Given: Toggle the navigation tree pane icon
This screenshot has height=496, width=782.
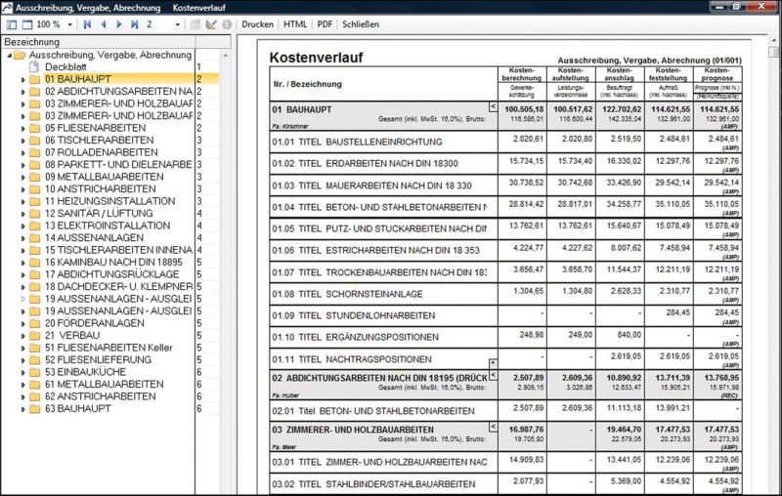Looking at the screenshot, I should coord(12,24).
